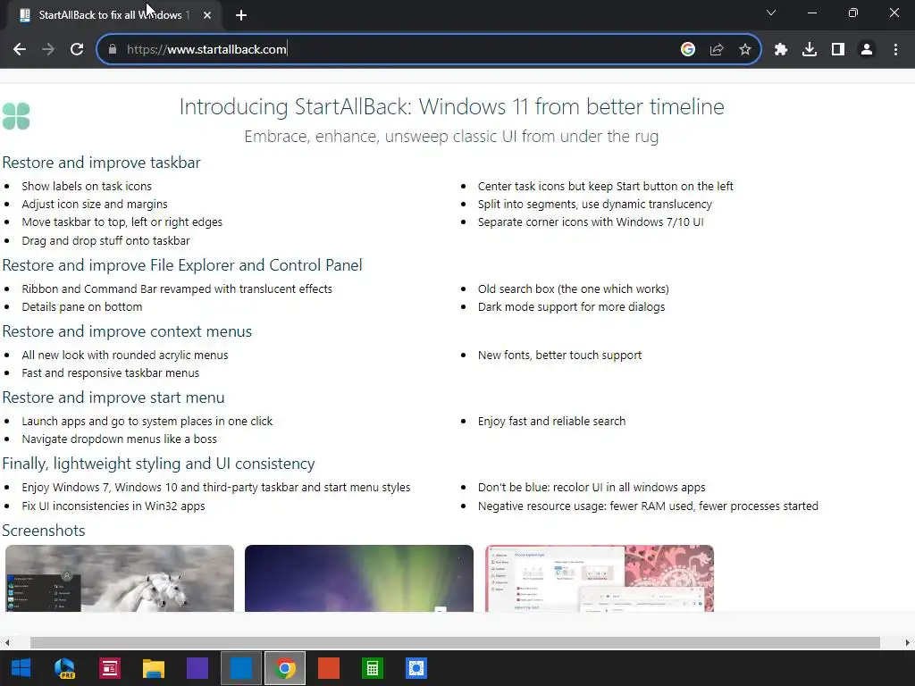
Task: Open the aurora screenshot thumbnail
Action: pos(359,578)
